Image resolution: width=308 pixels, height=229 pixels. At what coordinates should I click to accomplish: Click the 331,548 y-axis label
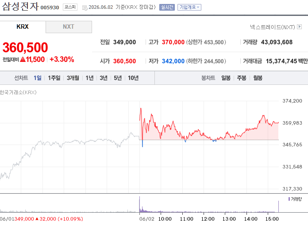[x=292, y=167]
